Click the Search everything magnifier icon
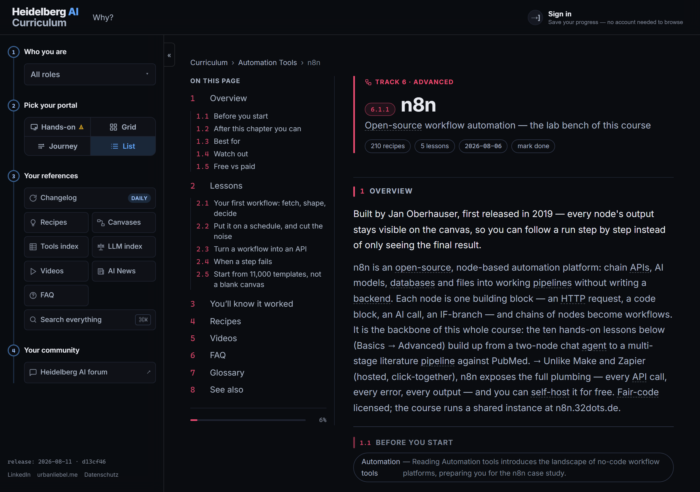Viewport: 700px width, 492px height. coord(33,320)
